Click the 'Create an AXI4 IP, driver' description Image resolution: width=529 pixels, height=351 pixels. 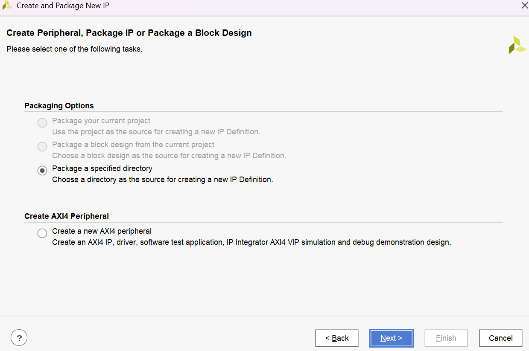(x=251, y=242)
